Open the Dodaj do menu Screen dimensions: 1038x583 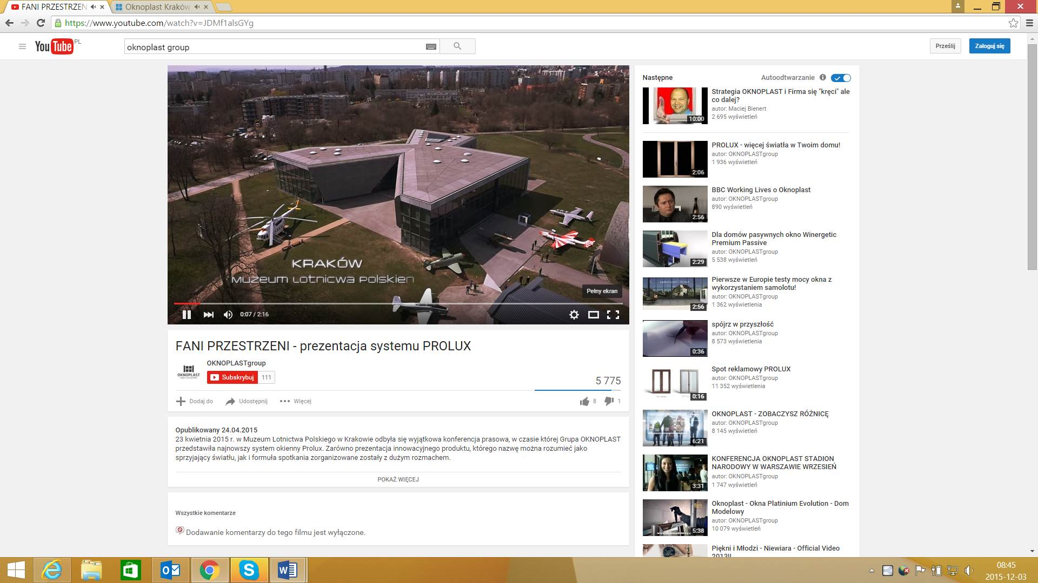[x=195, y=401]
